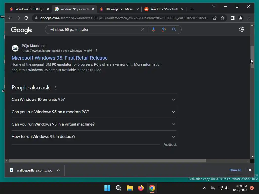This screenshot has height=194, width=259.
Task: Open the notification badge showing 2
Action: pyautogui.click(x=252, y=188)
